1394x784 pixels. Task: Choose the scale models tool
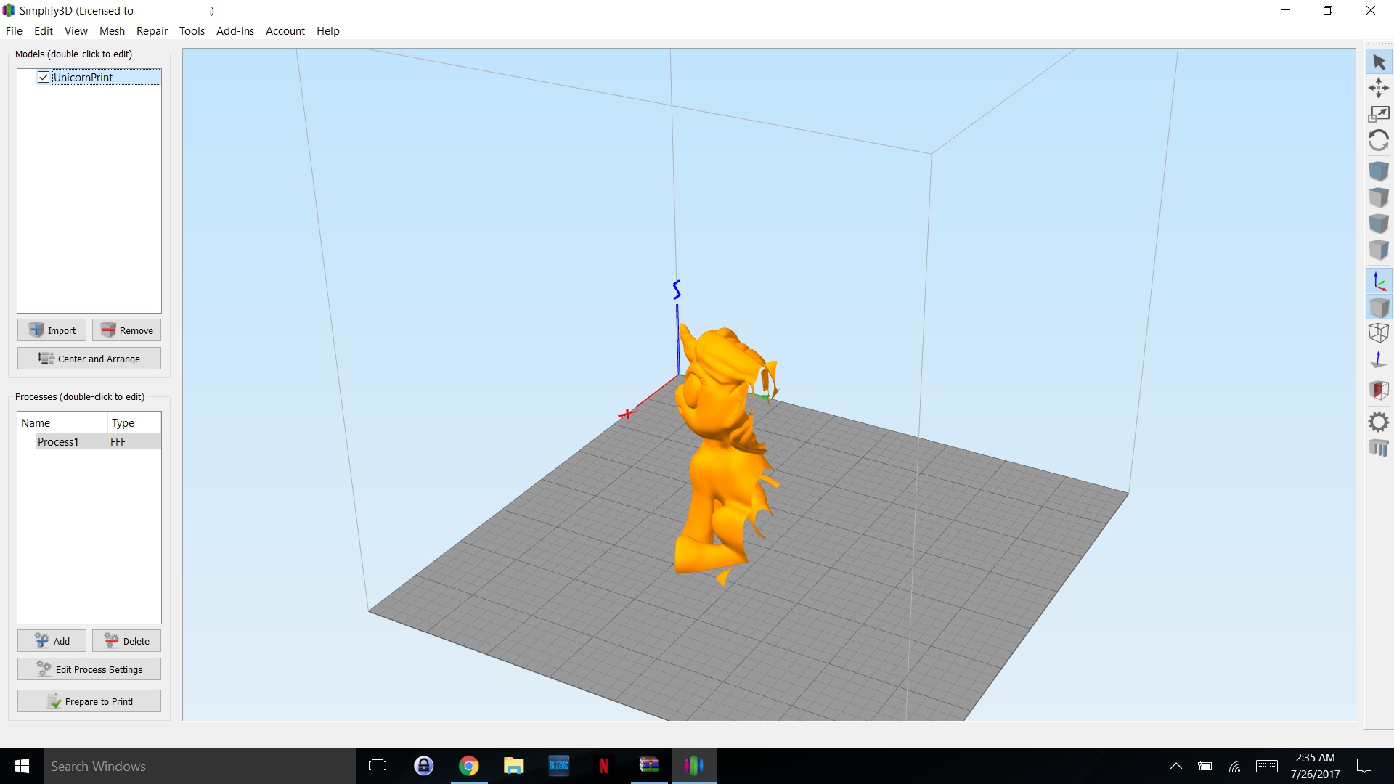(1379, 114)
